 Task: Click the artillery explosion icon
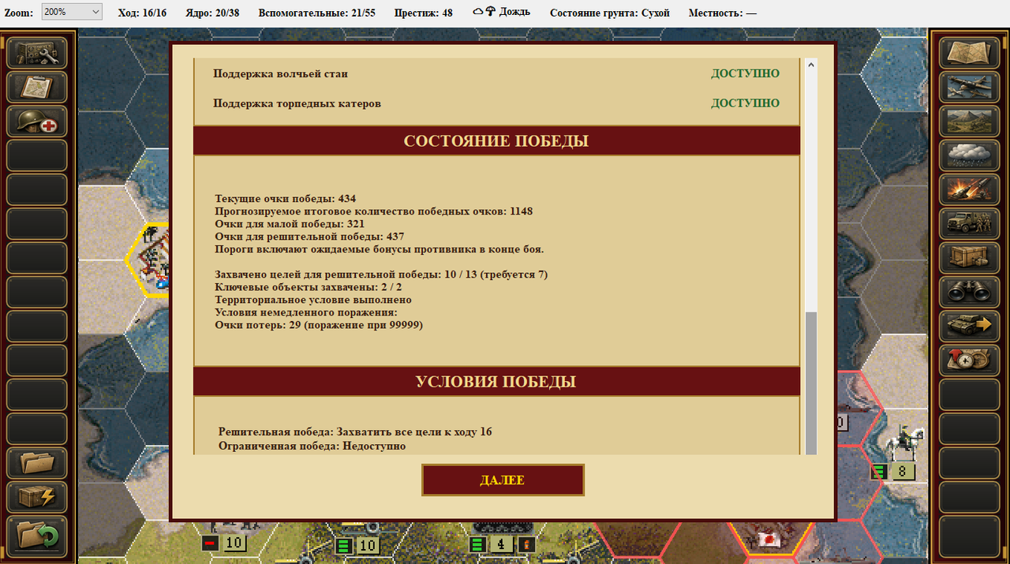pyautogui.click(x=968, y=189)
